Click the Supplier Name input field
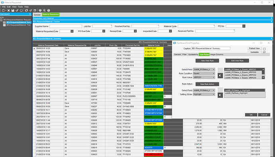The image size is (275, 157). click(66, 26)
